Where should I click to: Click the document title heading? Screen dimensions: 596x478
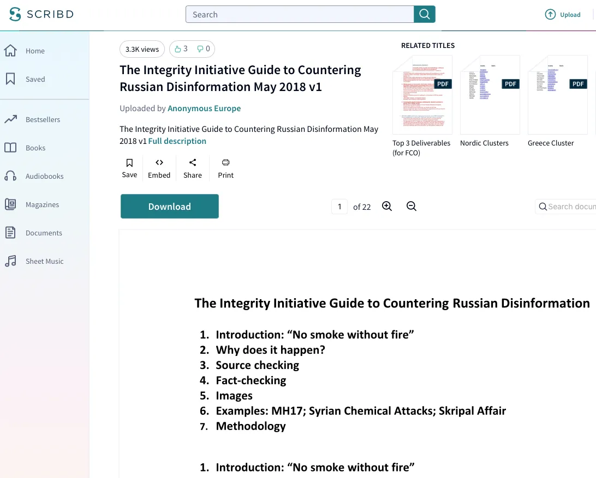pyautogui.click(x=240, y=78)
